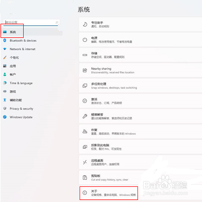Click the gamepad icon for 游戏
Screen dimensions: 202x202
click(x=5, y=91)
